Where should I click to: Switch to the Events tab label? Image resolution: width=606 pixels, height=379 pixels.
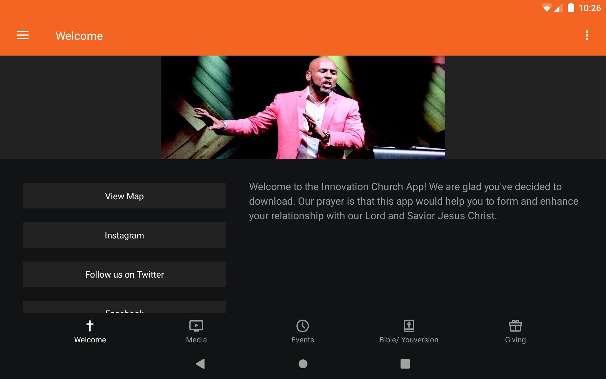coord(302,340)
